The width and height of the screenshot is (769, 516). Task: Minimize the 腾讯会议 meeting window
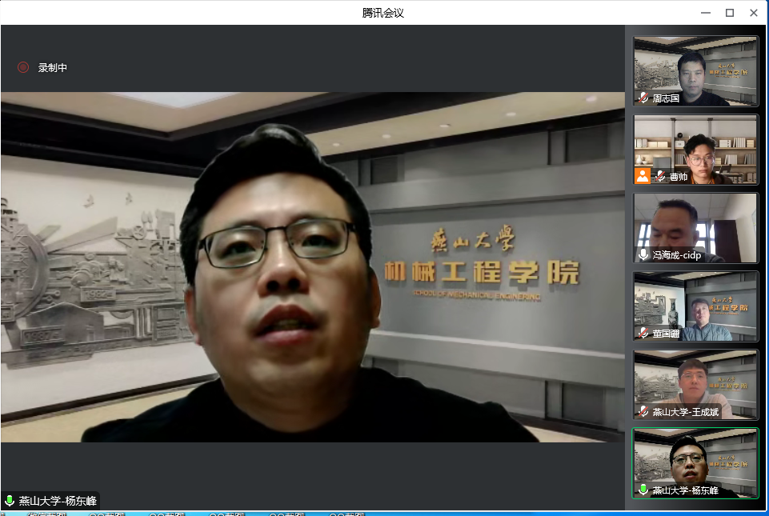pyautogui.click(x=705, y=13)
